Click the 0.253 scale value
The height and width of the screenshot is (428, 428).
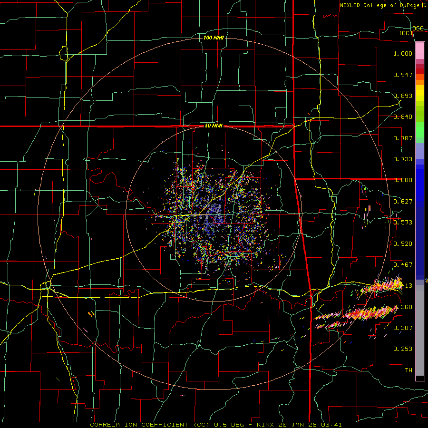pos(403,349)
